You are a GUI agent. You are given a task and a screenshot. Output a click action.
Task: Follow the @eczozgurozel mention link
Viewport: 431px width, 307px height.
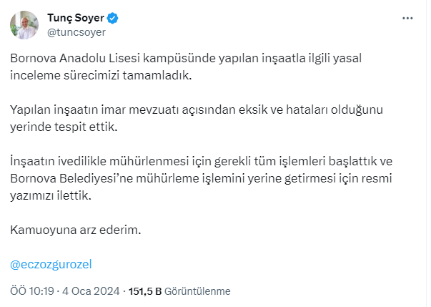[51, 263]
